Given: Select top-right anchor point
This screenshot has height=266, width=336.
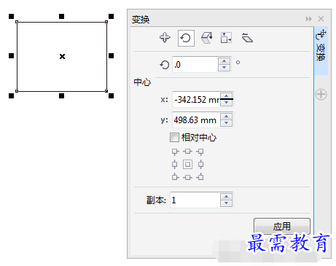Looking at the screenshot, I should [200, 152].
